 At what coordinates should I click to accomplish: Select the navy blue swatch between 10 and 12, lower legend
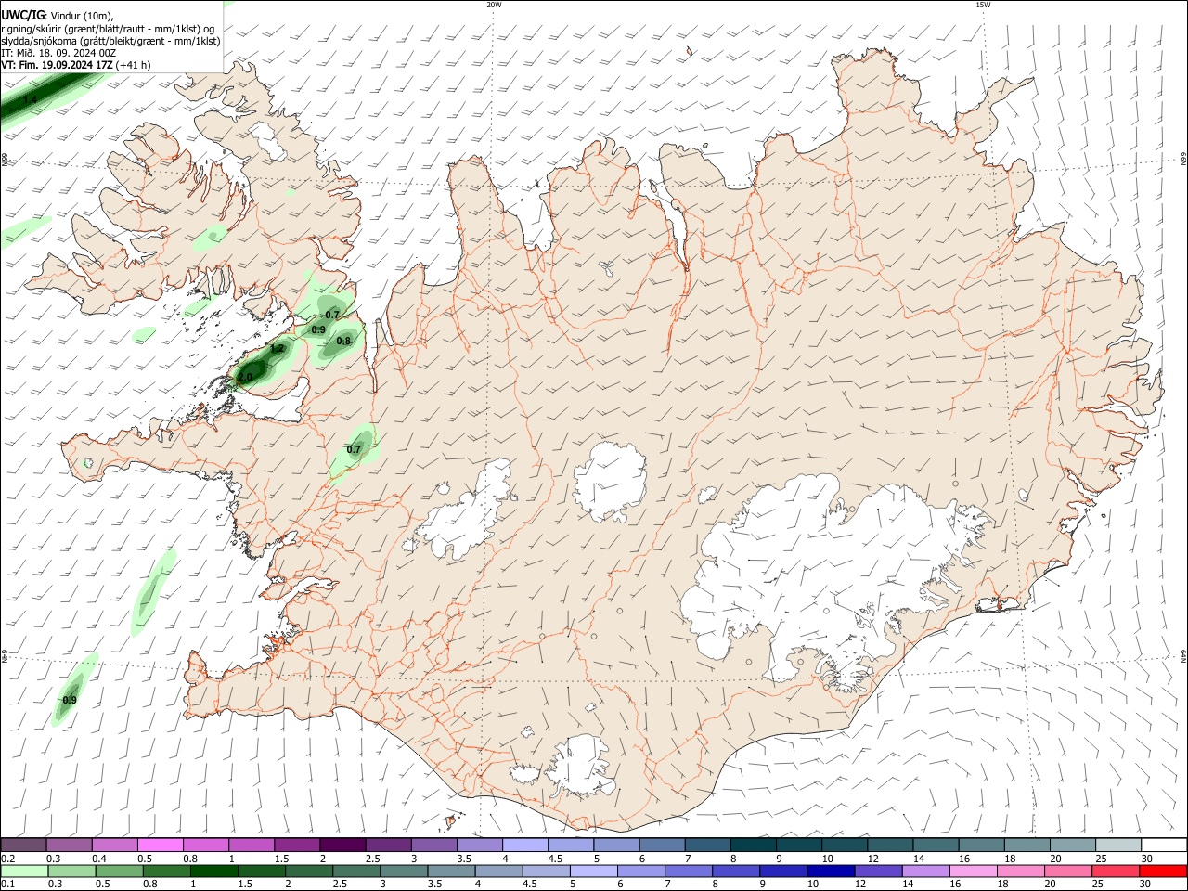pyautogui.click(x=830, y=872)
